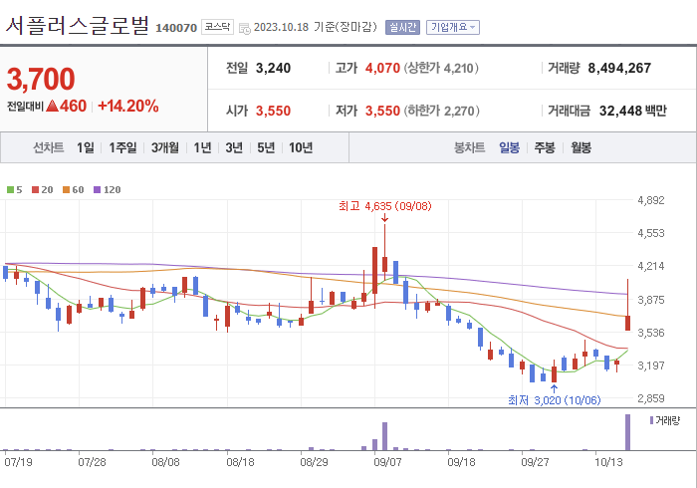Image resolution: width=697 pixels, height=488 pixels.
Task: Click the 09/07 date axis label
Action: tap(387, 462)
